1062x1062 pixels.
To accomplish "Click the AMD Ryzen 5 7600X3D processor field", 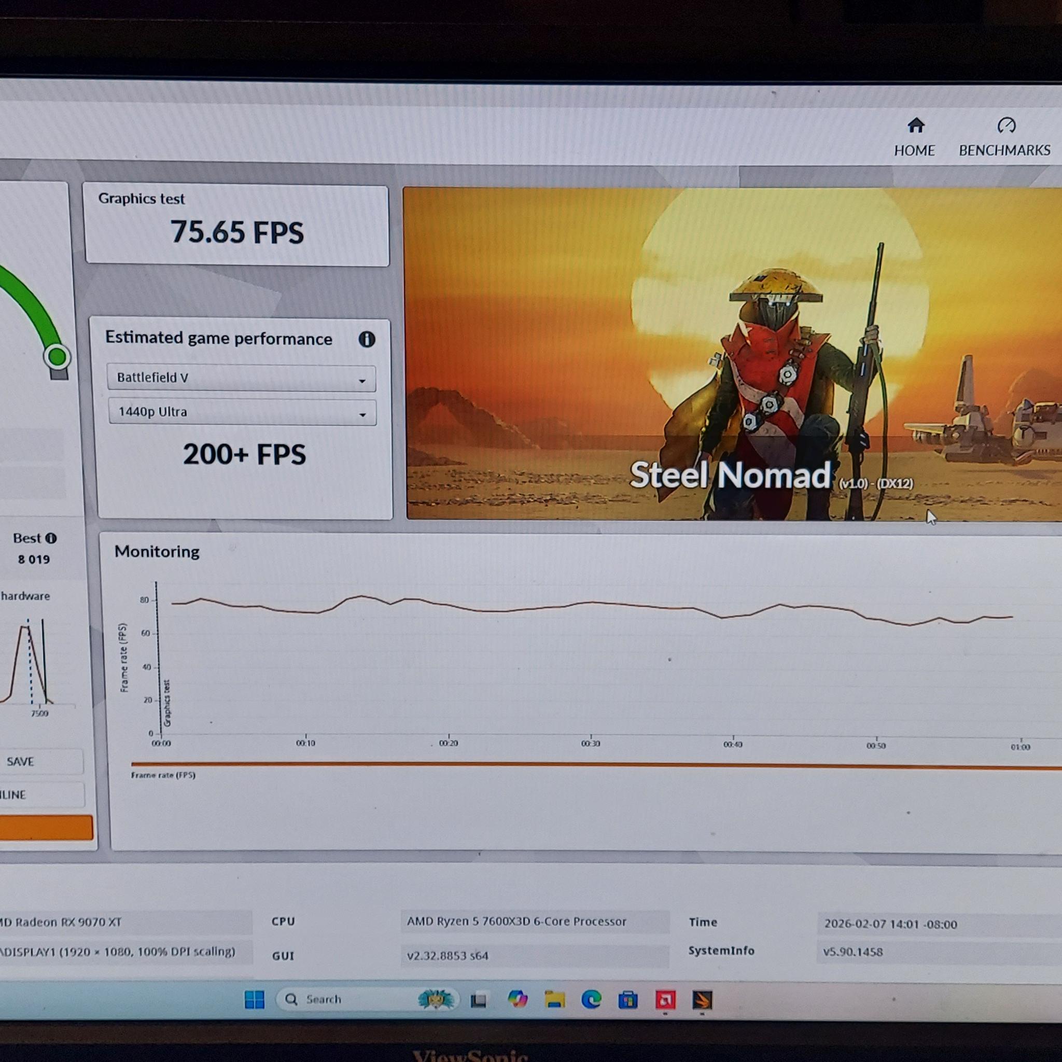I will [x=535, y=922].
